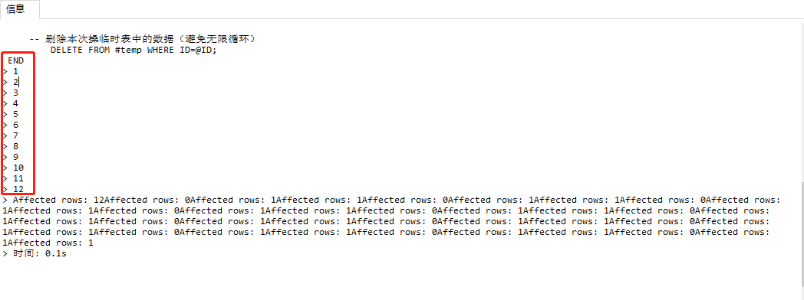The image size is (804, 300).
Task: Switch to the 信息 tab
Action: pos(15,9)
